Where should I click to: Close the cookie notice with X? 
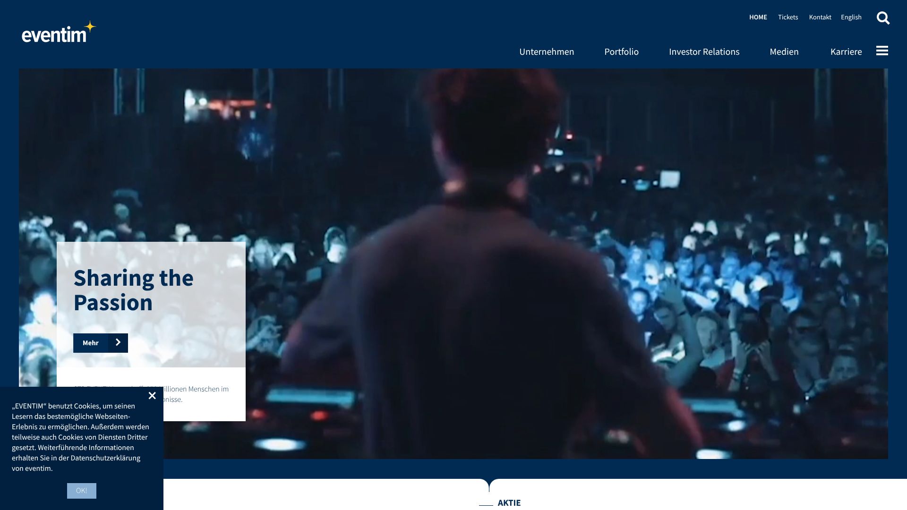(x=152, y=396)
